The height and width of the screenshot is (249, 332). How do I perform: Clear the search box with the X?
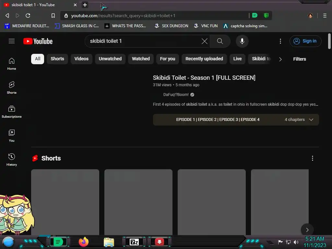[x=205, y=41]
